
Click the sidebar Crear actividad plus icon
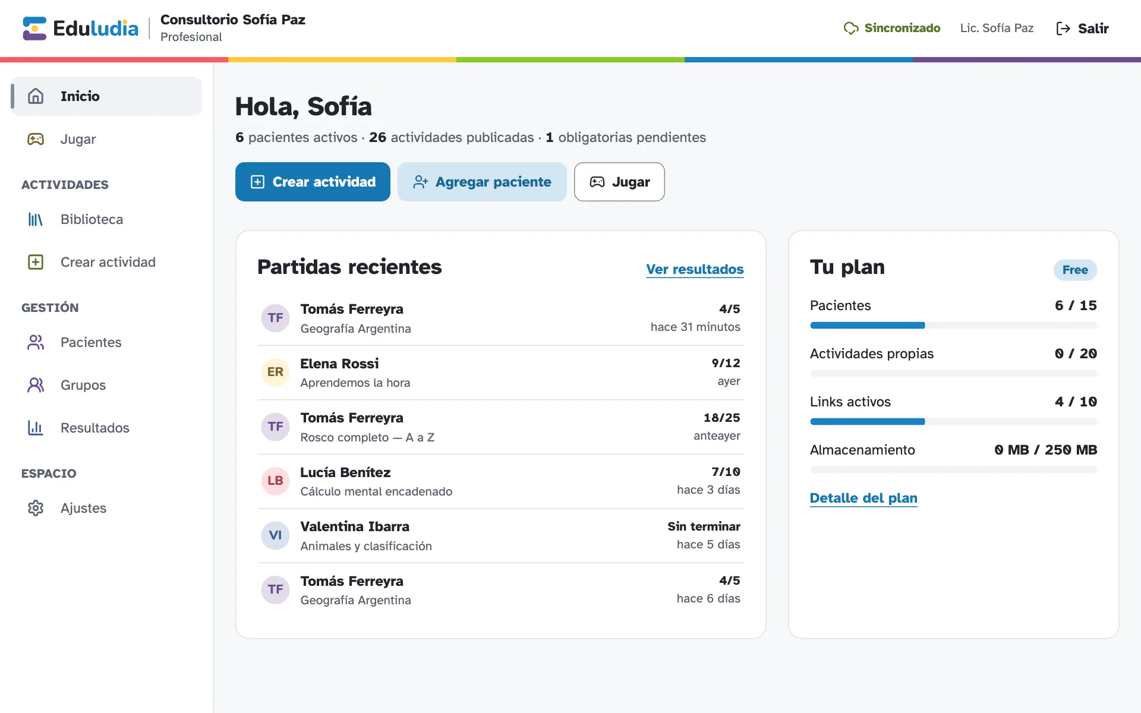point(36,262)
